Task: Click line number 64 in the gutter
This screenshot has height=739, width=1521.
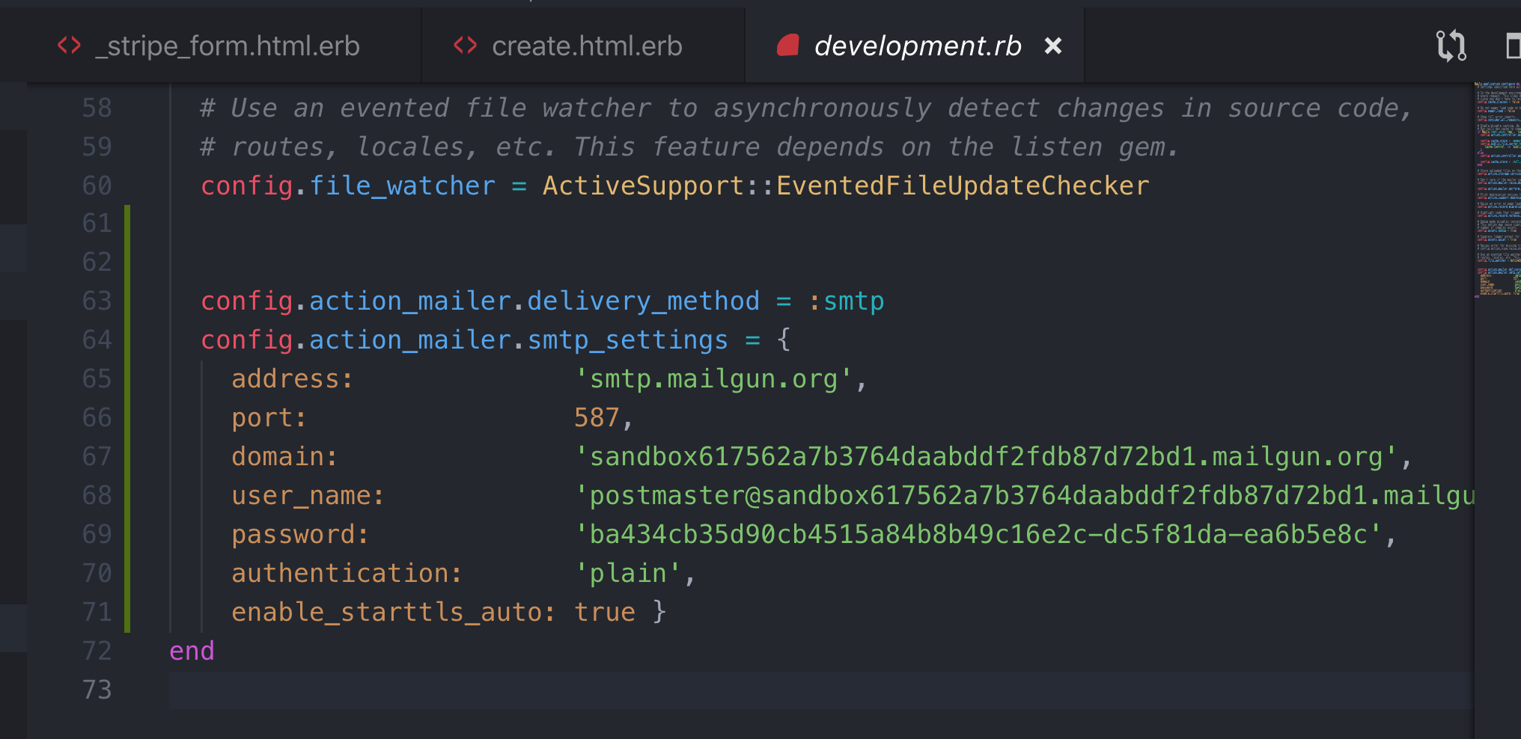Action: click(97, 340)
